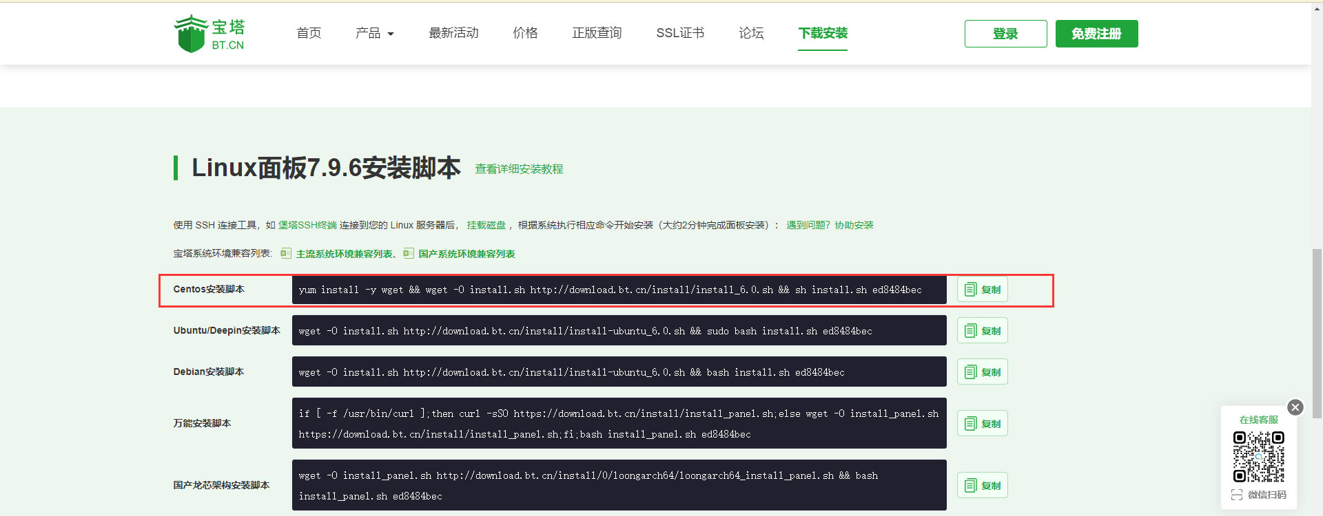Image resolution: width=1323 pixels, height=516 pixels.
Task: Click the Centos yum install command text
Action: (x=610, y=290)
